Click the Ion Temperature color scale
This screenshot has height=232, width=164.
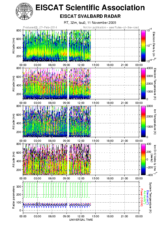click(143, 121)
